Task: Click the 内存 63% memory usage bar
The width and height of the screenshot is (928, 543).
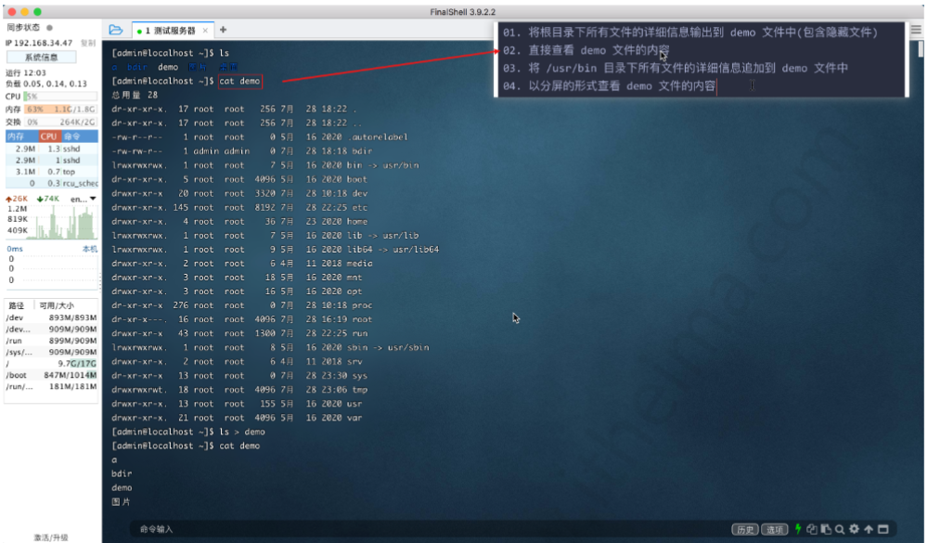Action: 60,109
